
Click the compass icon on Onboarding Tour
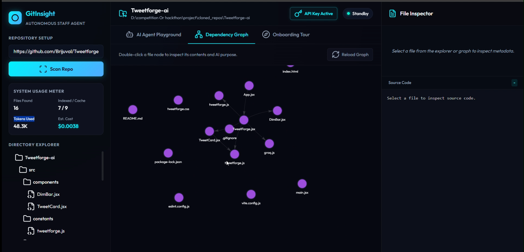[266, 34]
